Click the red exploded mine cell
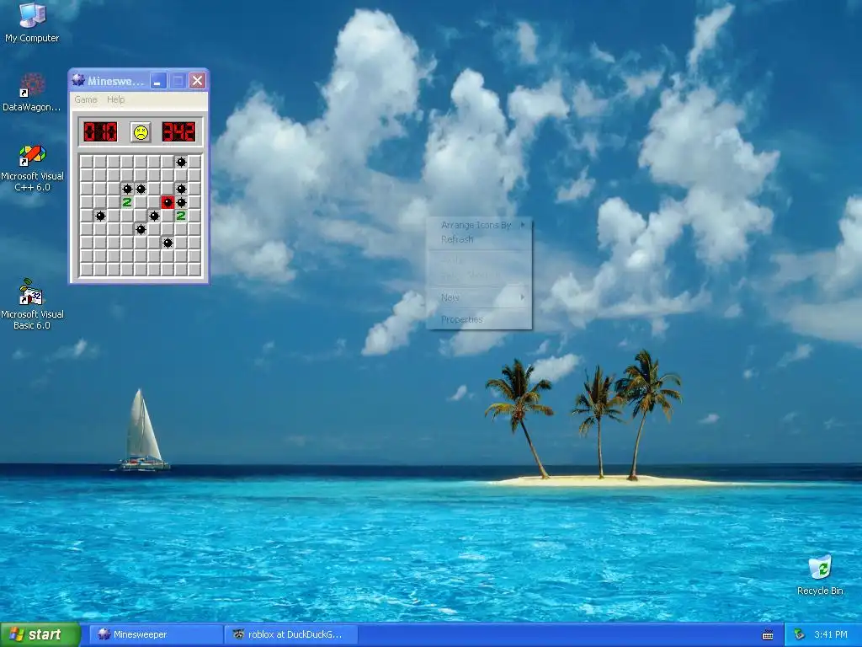This screenshot has width=862, height=647. coord(168,202)
